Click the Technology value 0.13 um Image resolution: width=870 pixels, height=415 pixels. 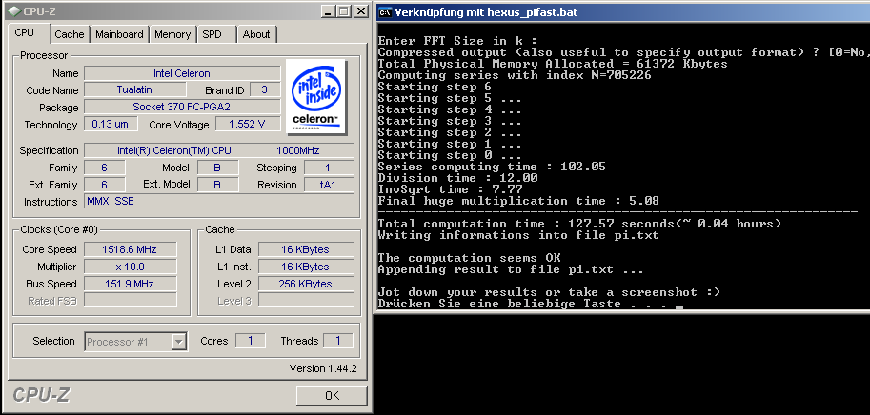(x=111, y=124)
